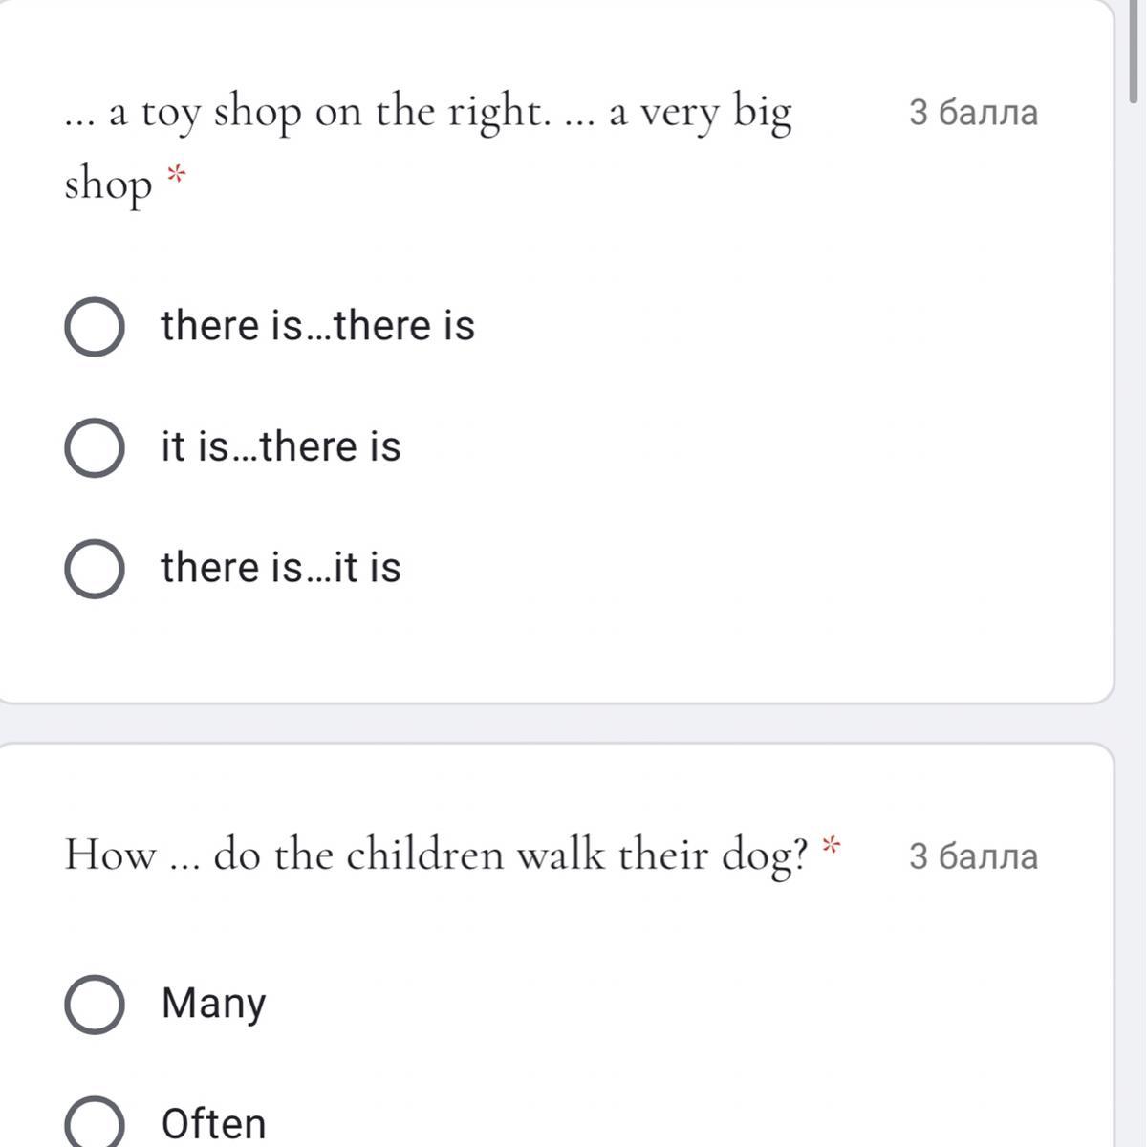
Task: Click the red asterisk after "shop"
Action: coord(175,175)
